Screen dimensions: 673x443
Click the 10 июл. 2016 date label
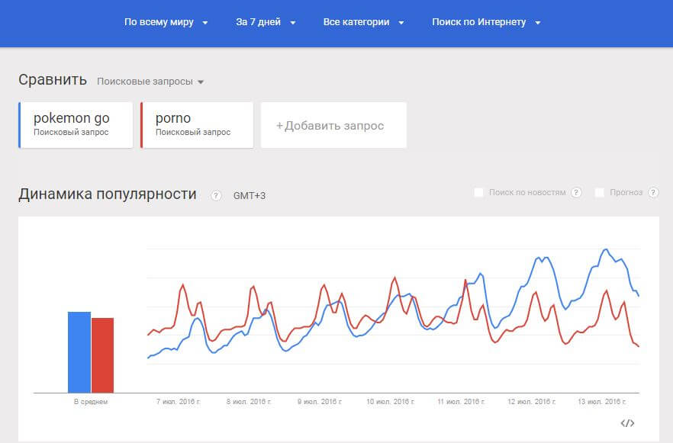[x=390, y=401]
